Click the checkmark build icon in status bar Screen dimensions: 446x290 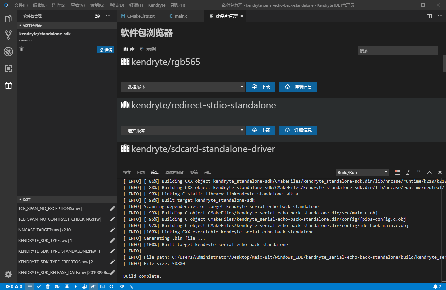tap(39, 286)
